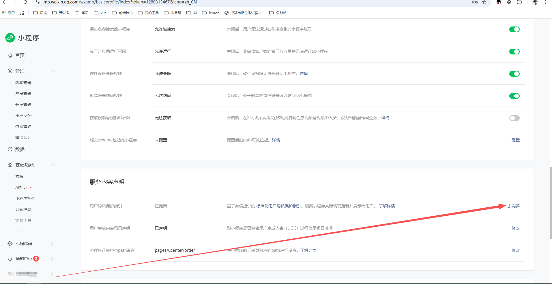Click 去完善 for 用户隐私保护指引

pyautogui.click(x=514, y=206)
